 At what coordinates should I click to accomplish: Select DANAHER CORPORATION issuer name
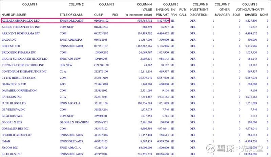click(19, 91)
